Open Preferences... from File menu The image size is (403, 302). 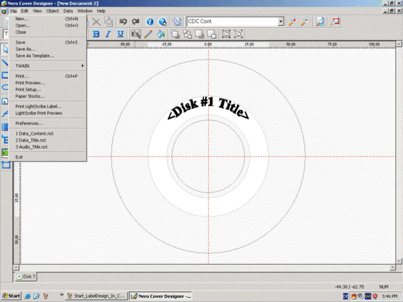48,123
